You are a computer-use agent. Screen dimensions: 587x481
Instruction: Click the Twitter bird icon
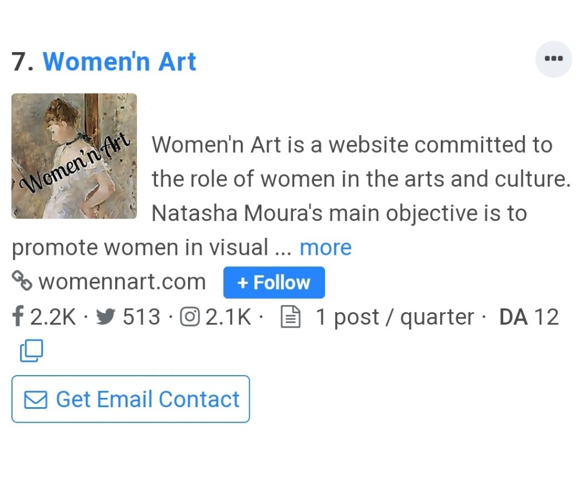click(105, 317)
